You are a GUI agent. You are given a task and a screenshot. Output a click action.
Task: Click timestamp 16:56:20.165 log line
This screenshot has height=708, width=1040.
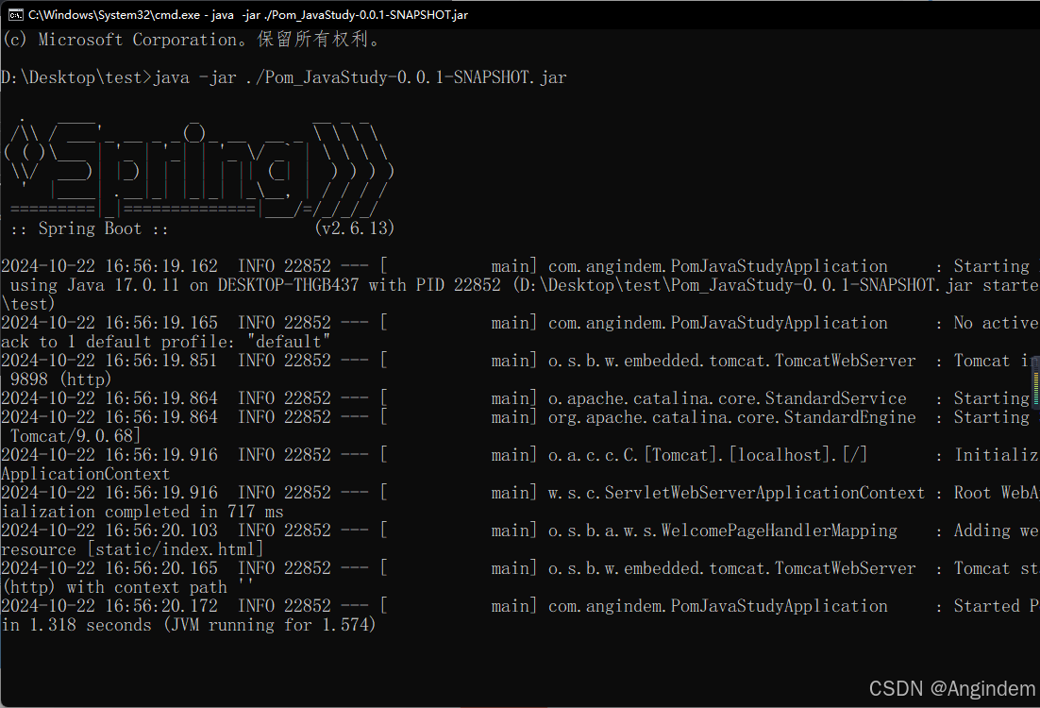pos(520,568)
